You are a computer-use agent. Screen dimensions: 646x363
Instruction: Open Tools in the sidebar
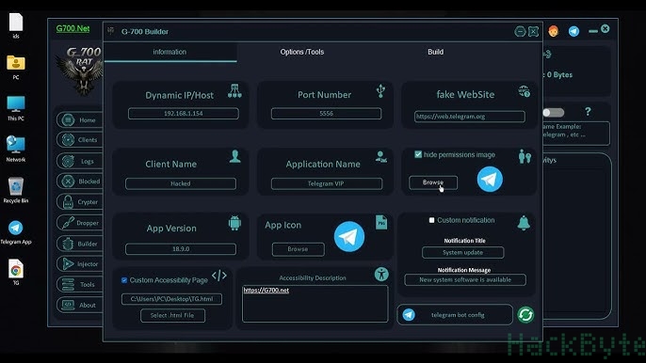click(79, 284)
